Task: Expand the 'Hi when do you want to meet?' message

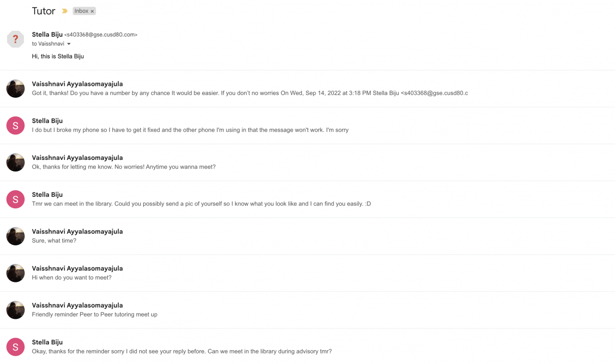Action: [72, 278]
